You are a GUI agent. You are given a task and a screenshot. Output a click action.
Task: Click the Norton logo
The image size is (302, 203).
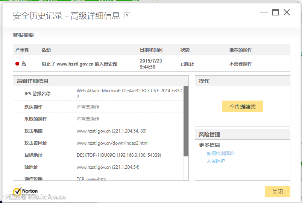coord(25,191)
